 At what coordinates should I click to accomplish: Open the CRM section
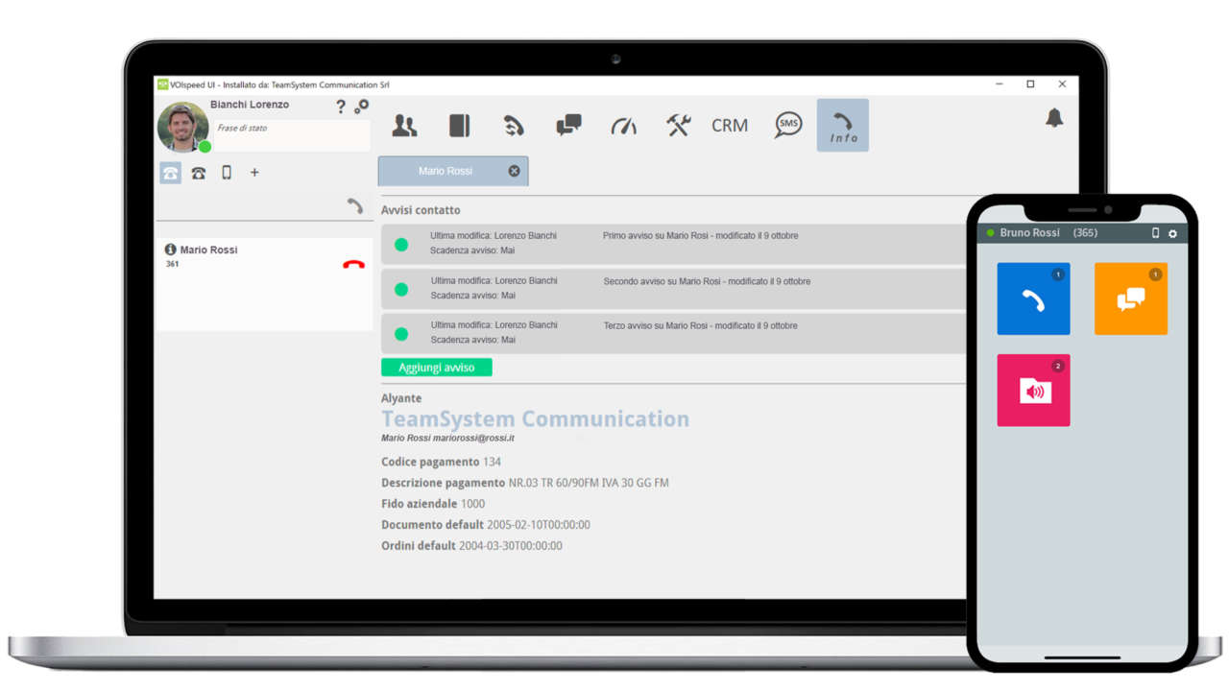coord(730,125)
